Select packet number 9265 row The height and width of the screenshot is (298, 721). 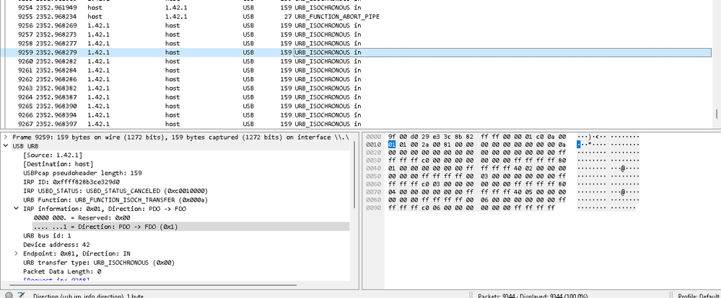click(356, 106)
